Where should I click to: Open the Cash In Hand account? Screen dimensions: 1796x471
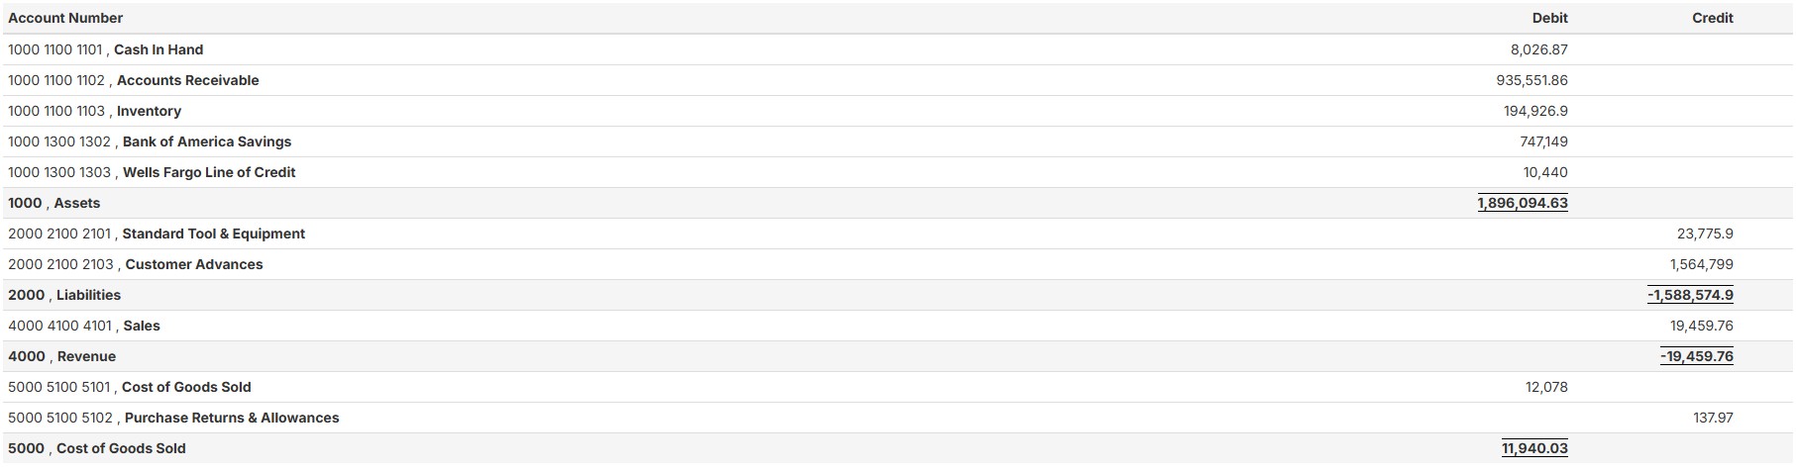pyautogui.click(x=158, y=49)
